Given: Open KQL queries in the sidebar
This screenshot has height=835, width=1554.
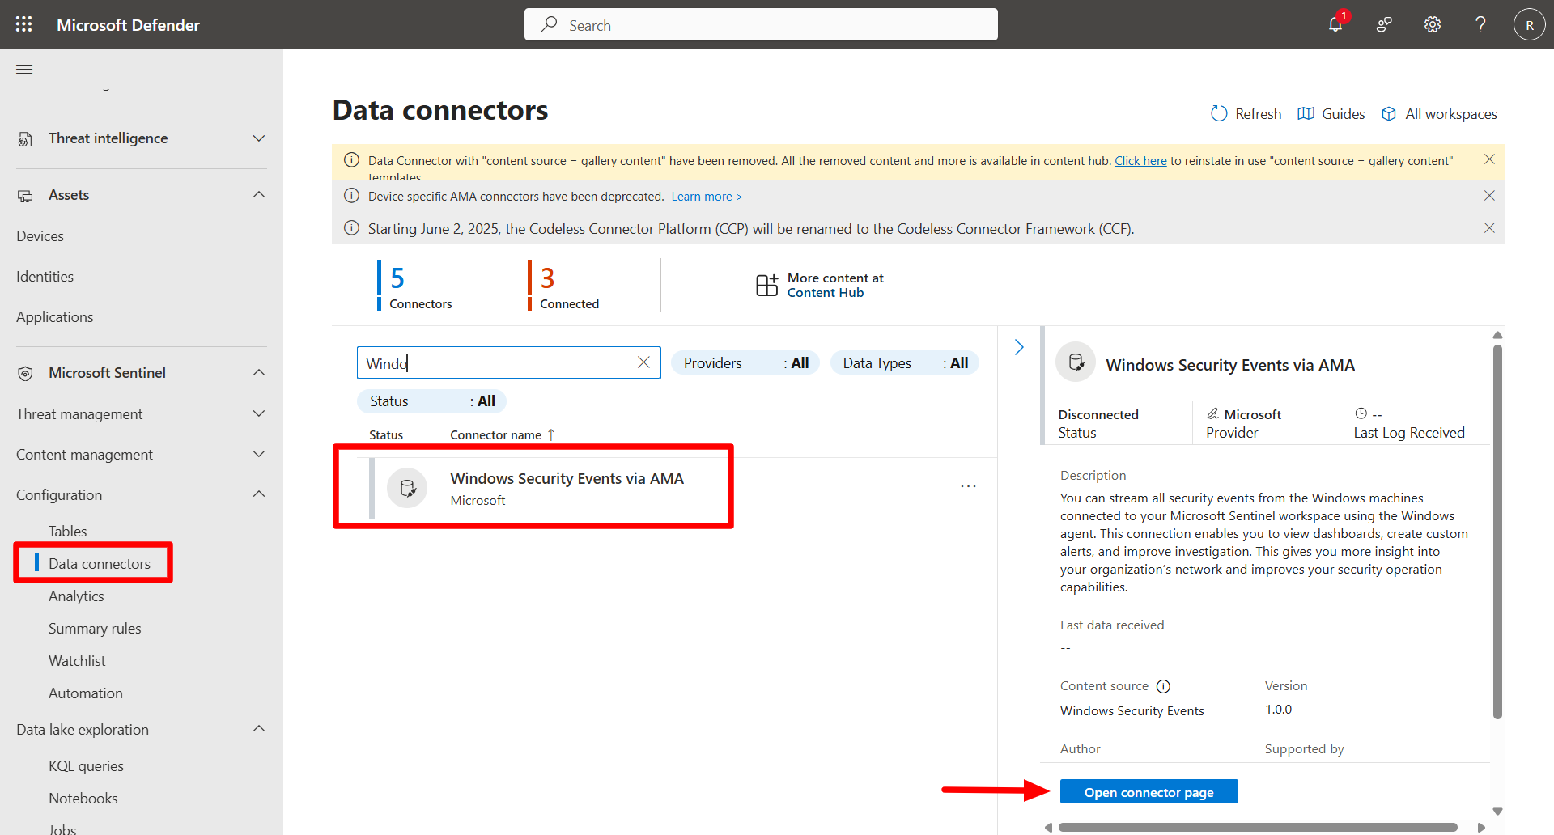Looking at the screenshot, I should pyautogui.click(x=86, y=766).
